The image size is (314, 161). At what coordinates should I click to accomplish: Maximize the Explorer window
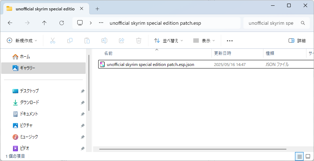pos(289,5)
